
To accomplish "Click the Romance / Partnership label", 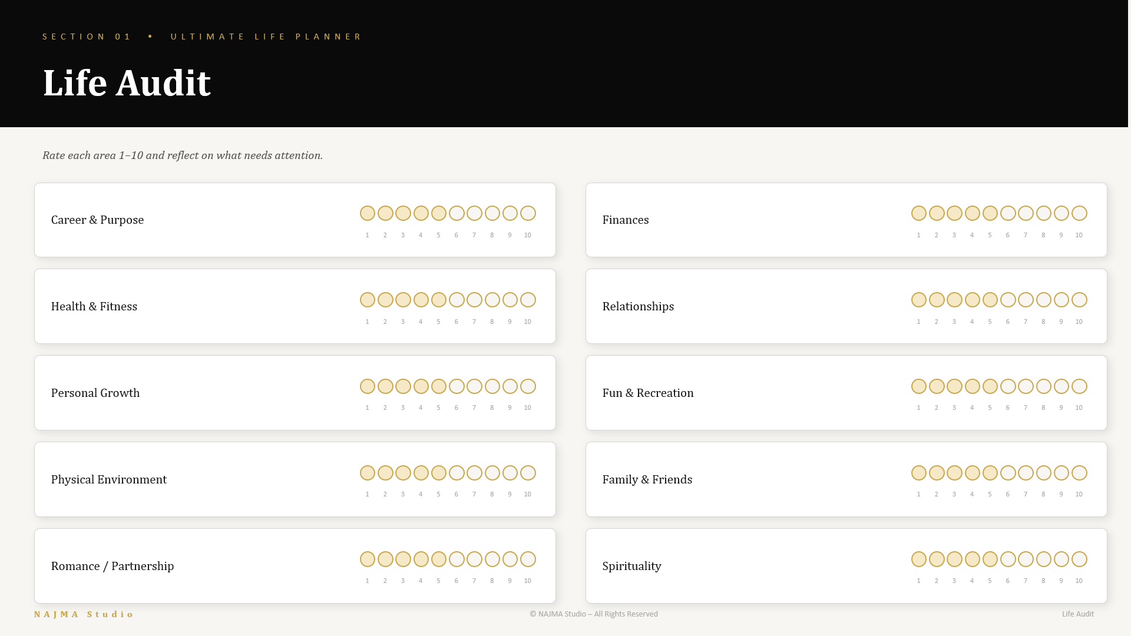I will click(x=113, y=566).
